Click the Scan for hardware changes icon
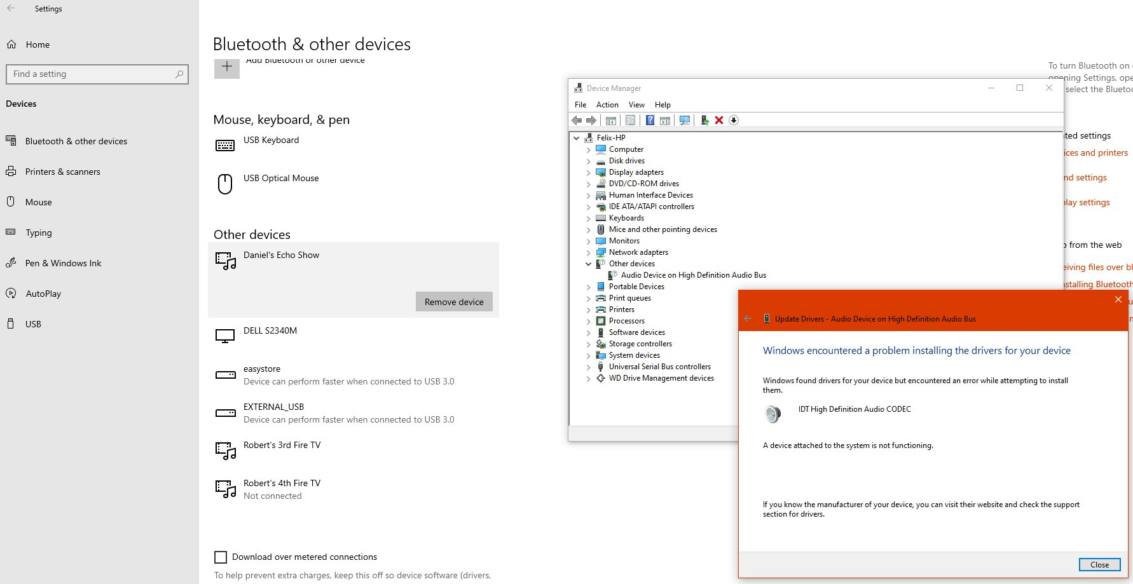Image resolution: width=1133 pixels, height=584 pixels. 685,120
